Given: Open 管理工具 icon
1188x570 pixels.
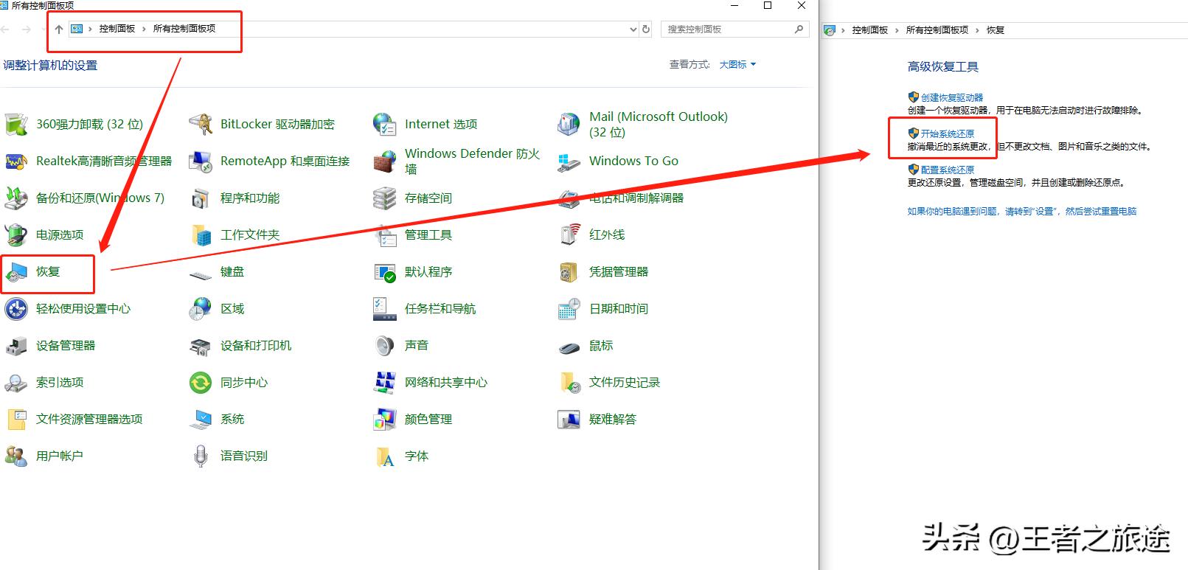Looking at the screenshot, I should point(385,234).
